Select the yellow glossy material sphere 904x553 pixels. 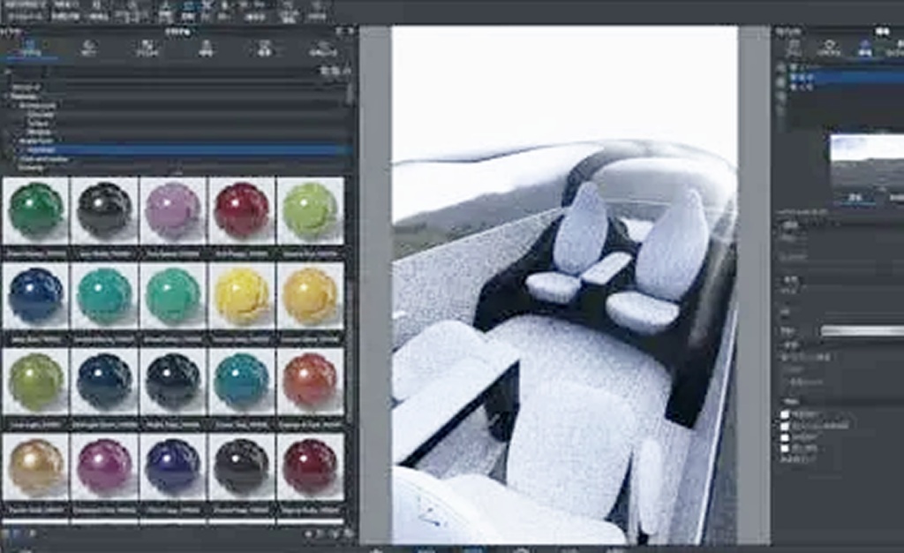coord(242,296)
